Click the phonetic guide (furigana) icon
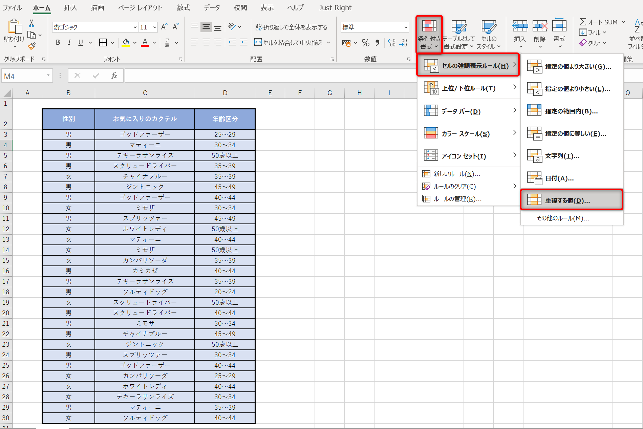This screenshot has height=429, width=643. (167, 42)
